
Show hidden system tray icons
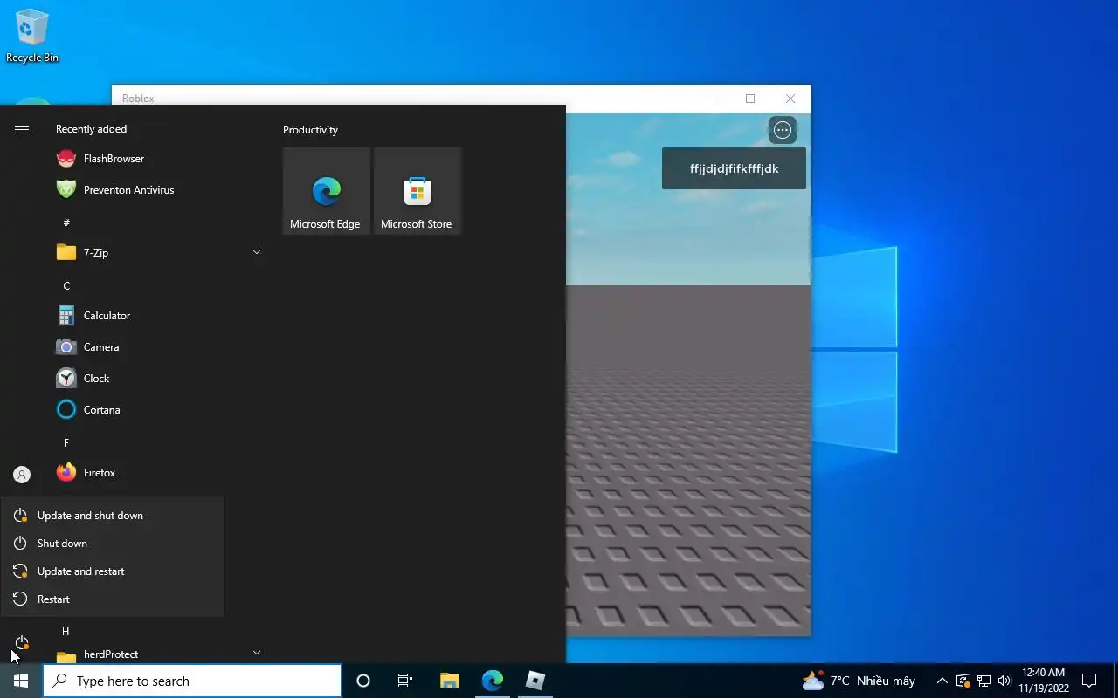[942, 681]
